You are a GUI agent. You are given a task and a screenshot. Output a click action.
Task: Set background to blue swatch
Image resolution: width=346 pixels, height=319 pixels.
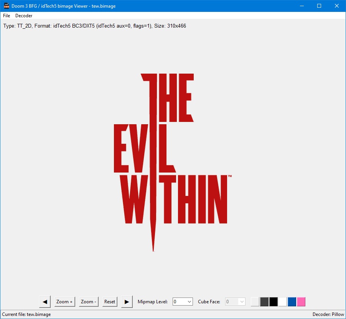click(292, 302)
